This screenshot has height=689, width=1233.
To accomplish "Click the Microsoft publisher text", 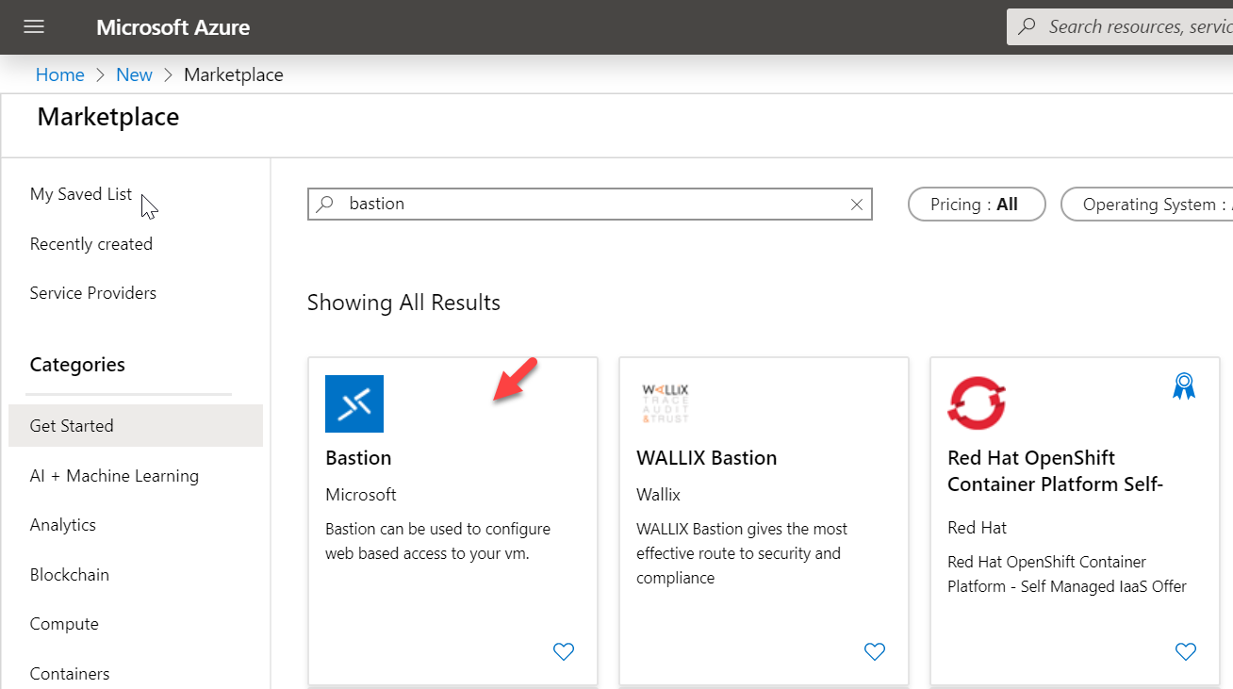I will tap(361, 495).
